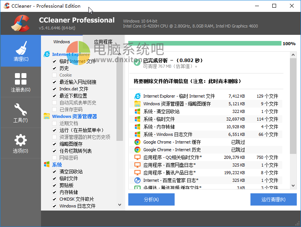
Task: Enable 自动完成表单历史 checkbox
Action: [54, 103]
